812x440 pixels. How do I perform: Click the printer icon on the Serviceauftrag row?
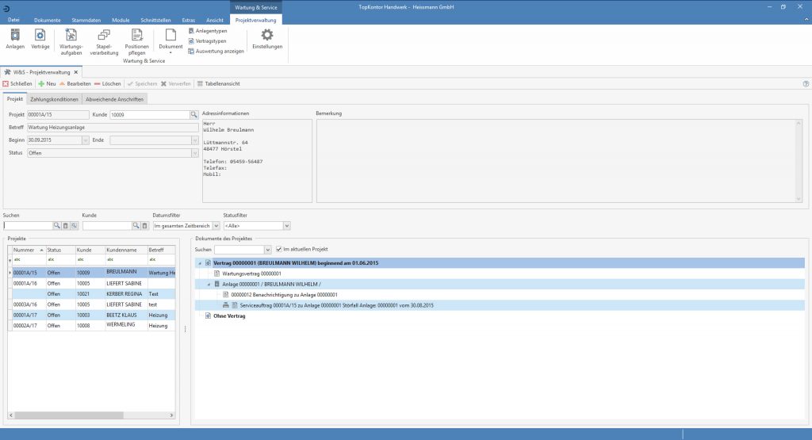226,305
